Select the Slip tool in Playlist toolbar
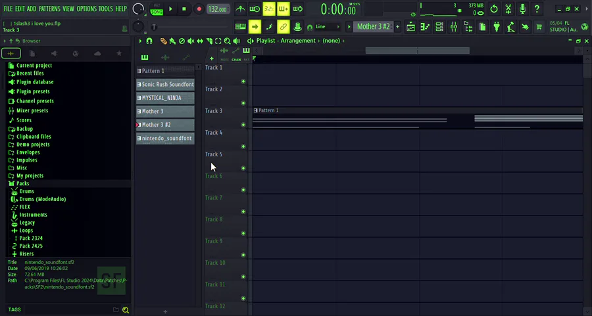Screen dimensions: 592x316 tap(200, 41)
